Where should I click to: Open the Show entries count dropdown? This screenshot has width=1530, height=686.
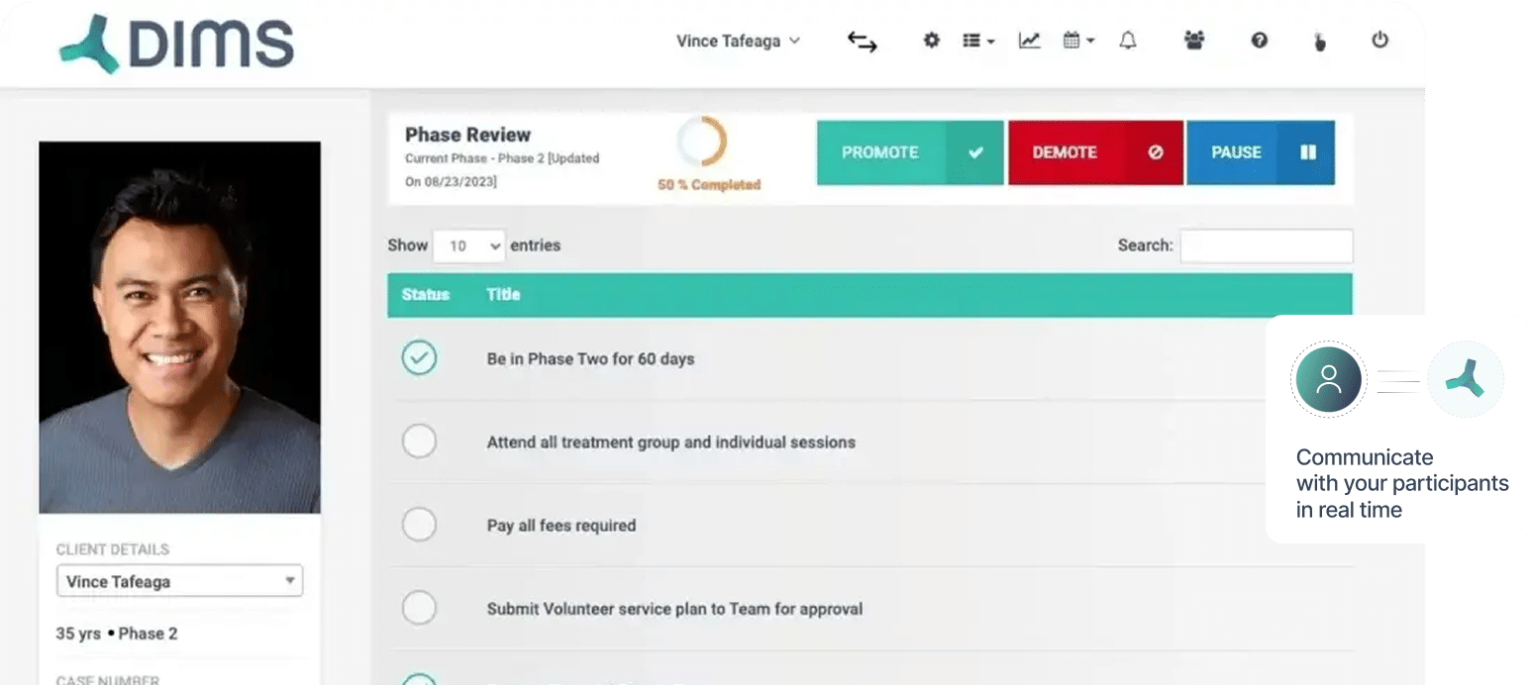[469, 245]
